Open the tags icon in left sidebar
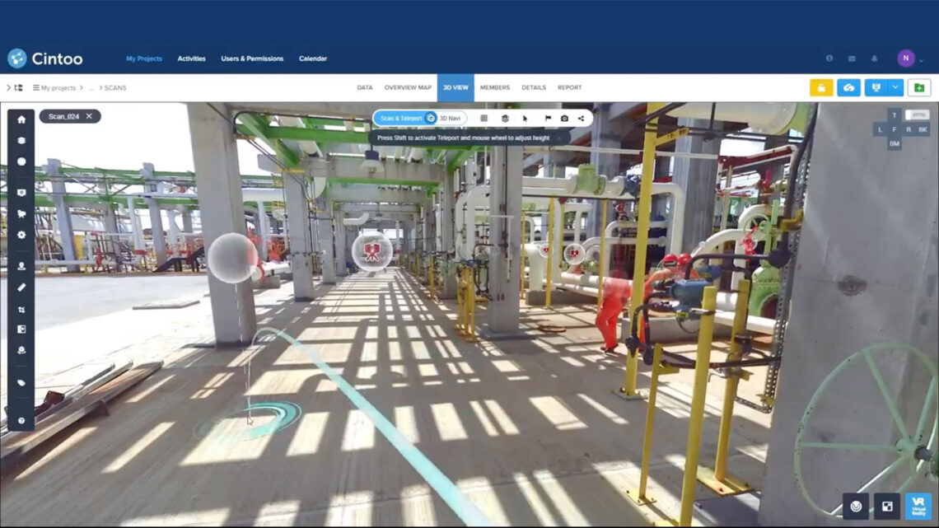 [21, 382]
